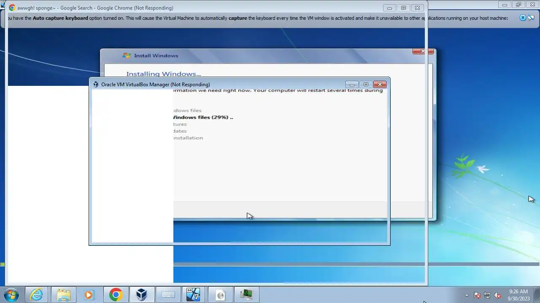Click the 'Installing Windows...' heading

164,74
